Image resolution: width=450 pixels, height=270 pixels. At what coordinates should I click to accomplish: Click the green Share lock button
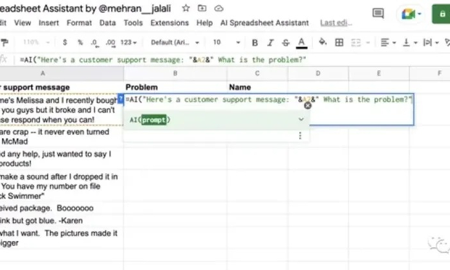coord(442,14)
